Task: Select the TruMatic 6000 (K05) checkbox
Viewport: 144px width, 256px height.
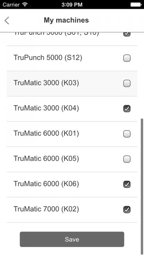Action: tap(127, 159)
